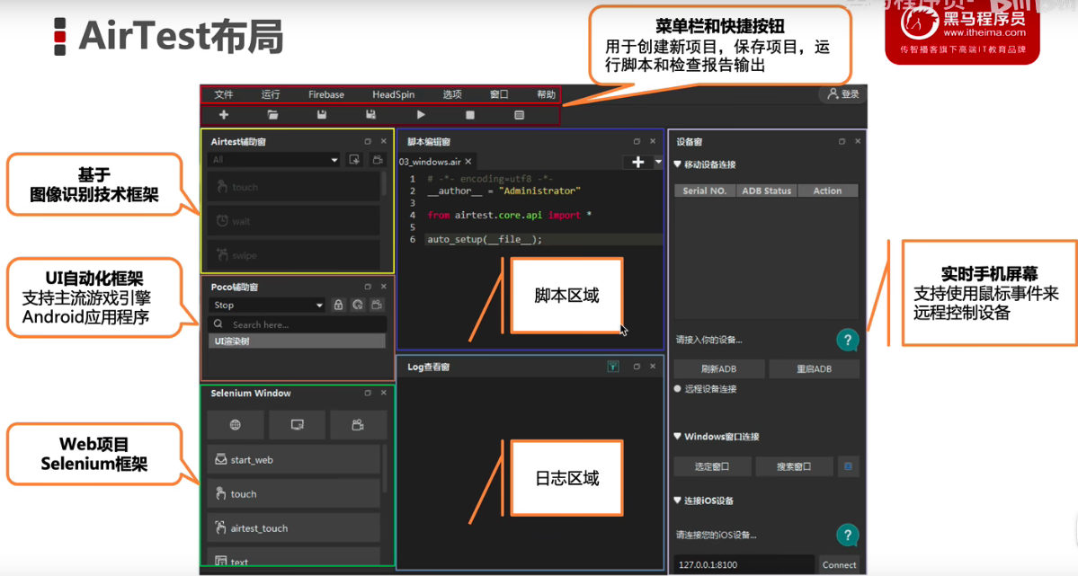The image size is (1078, 576).
Task: Click the 选定窗口 button
Action: tap(711, 466)
